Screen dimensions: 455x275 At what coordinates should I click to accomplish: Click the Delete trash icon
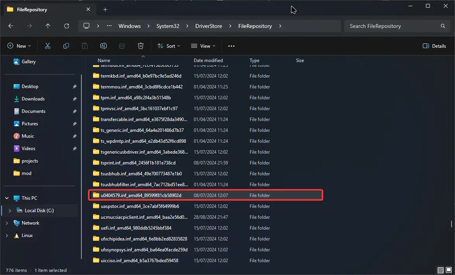tap(140, 46)
